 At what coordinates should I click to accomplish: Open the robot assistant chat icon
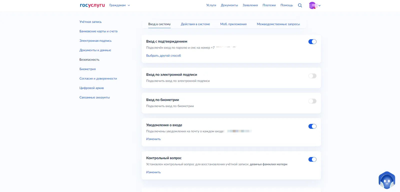point(387,180)
